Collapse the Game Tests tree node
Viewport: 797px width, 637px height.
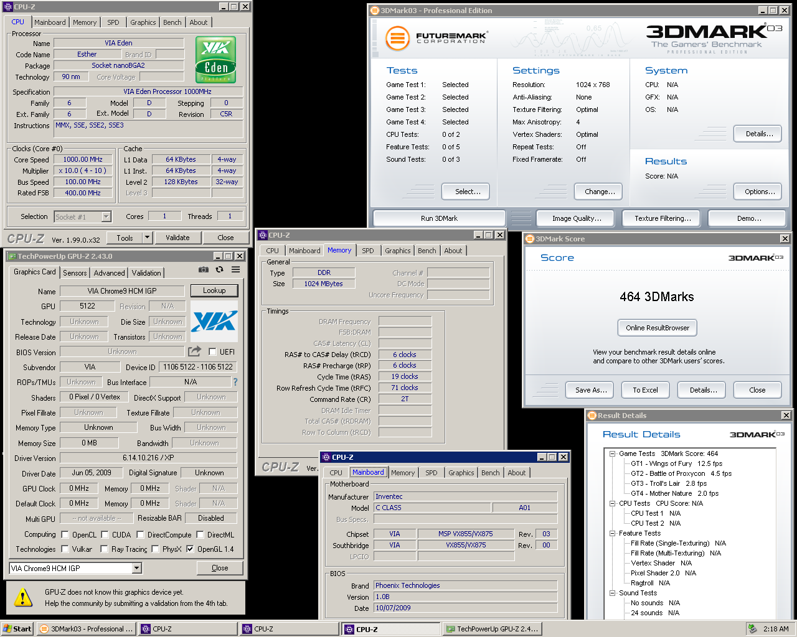[x=612, y=453]
